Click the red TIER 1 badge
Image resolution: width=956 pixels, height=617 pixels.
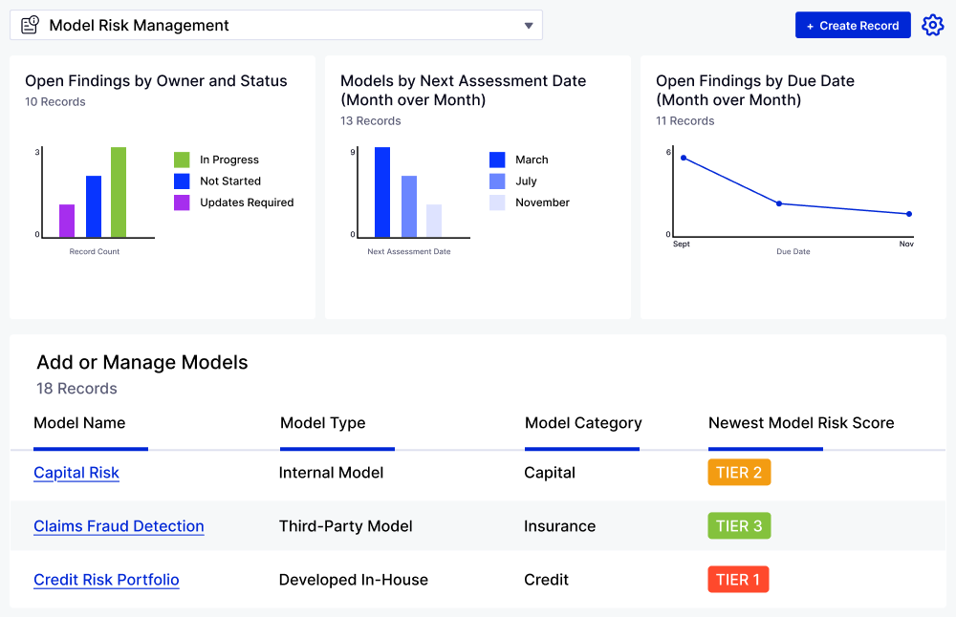739,580
